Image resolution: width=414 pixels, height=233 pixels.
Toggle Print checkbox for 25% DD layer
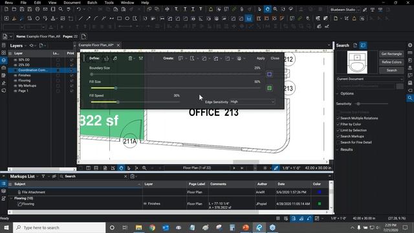tap(71, 65)
